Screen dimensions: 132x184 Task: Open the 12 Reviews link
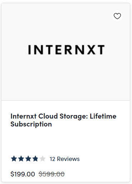pos(64,159)
